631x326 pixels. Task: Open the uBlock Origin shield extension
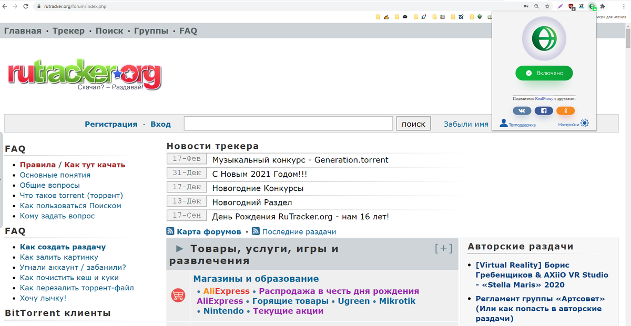[571, 6]
